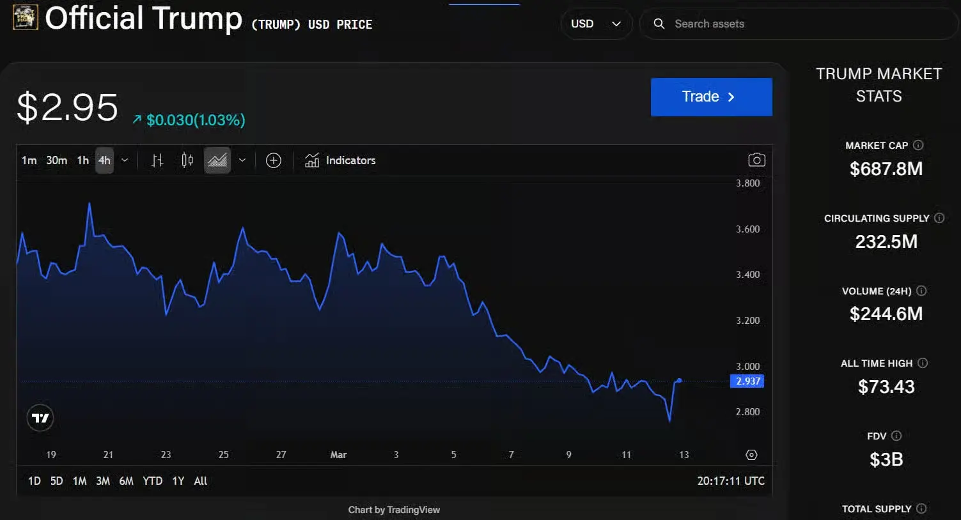Click the latest price point on the chart line
Viewport: 961px width, 520px height.
coord(679,381)
